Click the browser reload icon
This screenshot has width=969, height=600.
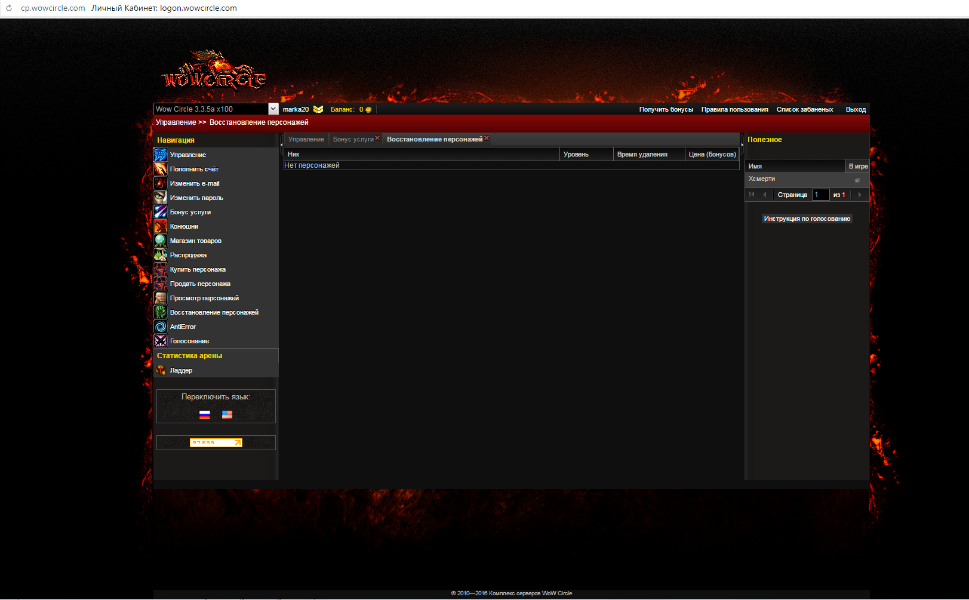click(9, 8)
